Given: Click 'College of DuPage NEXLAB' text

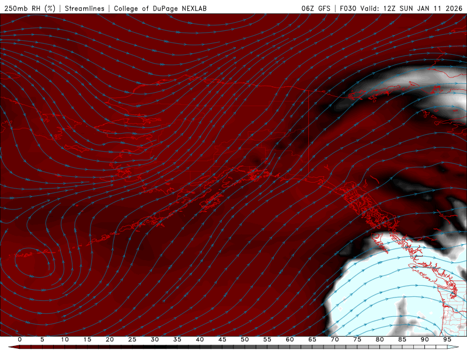Looking at the screenshot, I should tap(160, 8).
